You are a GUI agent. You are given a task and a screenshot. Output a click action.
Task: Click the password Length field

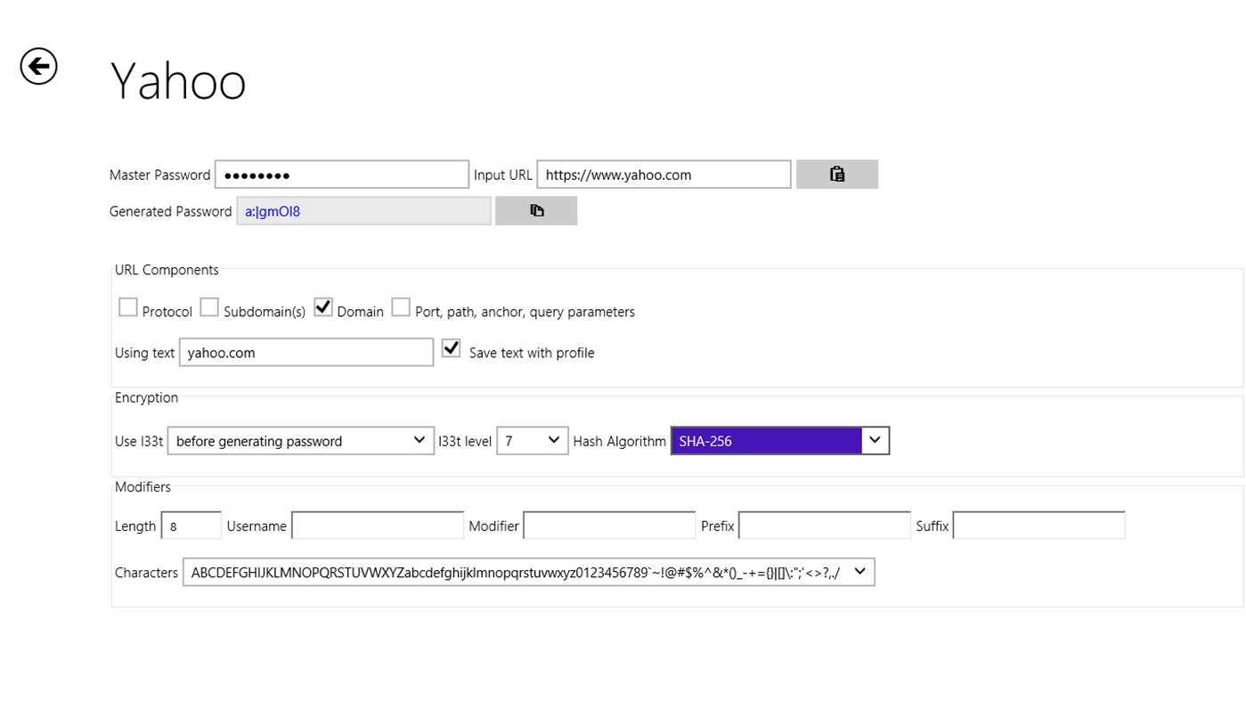(191, 526)
